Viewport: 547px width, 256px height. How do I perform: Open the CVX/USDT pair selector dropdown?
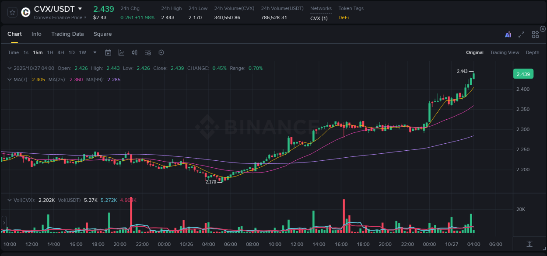pos(53,8)
